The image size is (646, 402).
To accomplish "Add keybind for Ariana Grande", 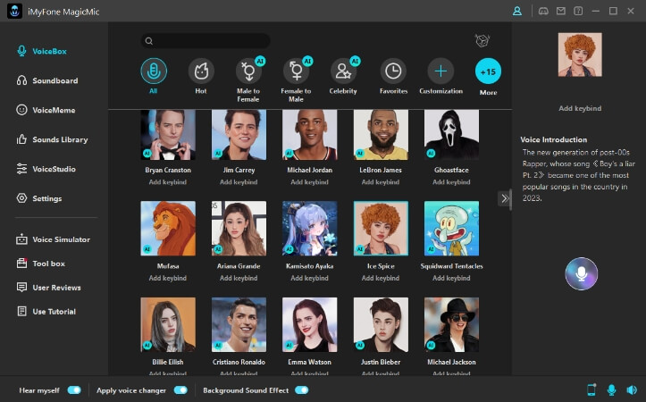I will click(x=239, y=278).
